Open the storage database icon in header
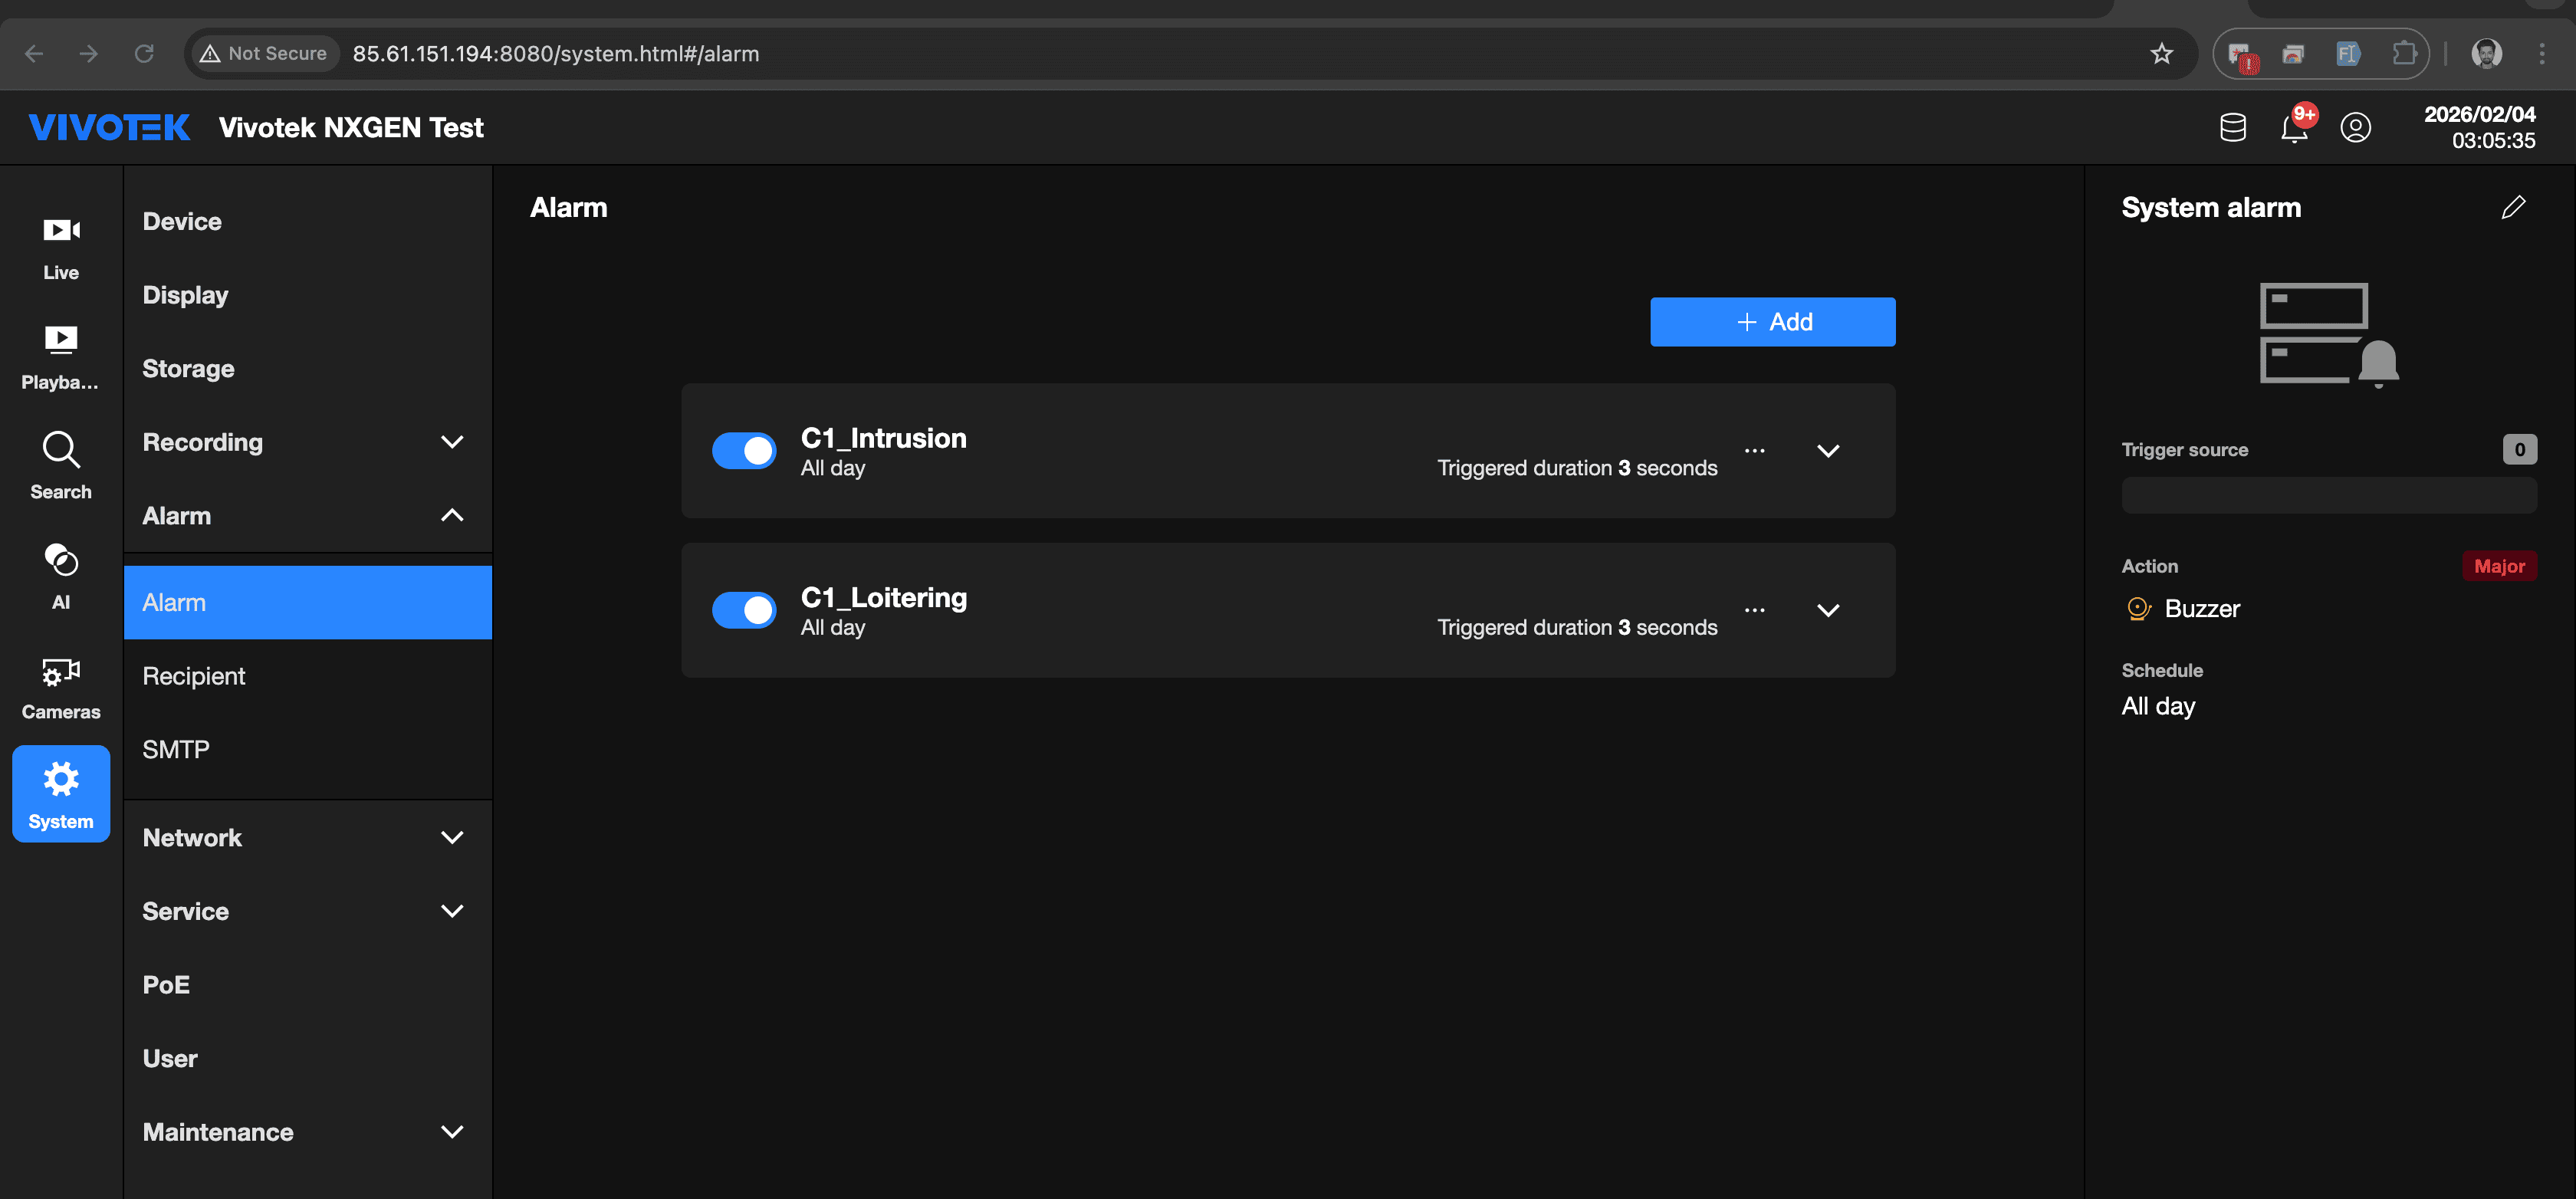The width and height of the screenshot is (2576, 1199). 2232,128
